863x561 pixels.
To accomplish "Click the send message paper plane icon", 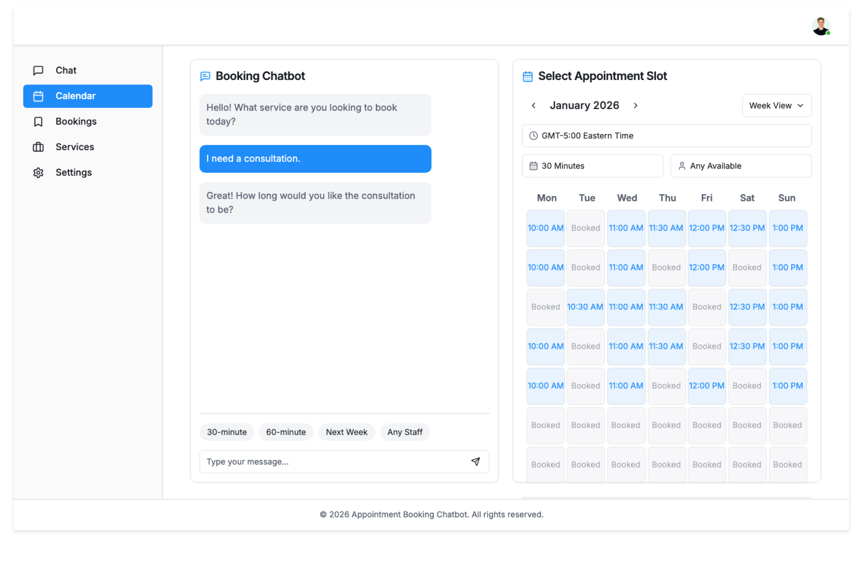I will tap(475, 462).
